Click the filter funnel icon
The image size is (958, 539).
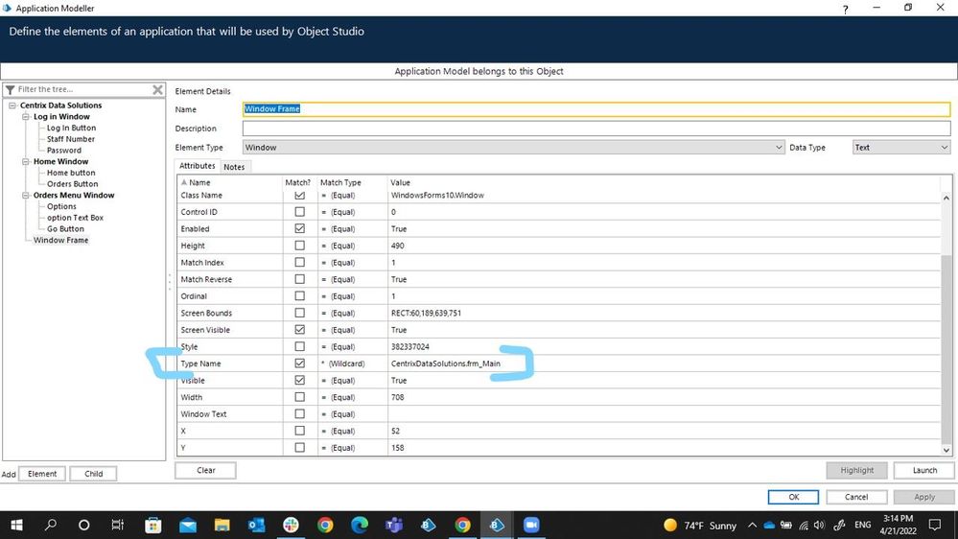point(10,89)
